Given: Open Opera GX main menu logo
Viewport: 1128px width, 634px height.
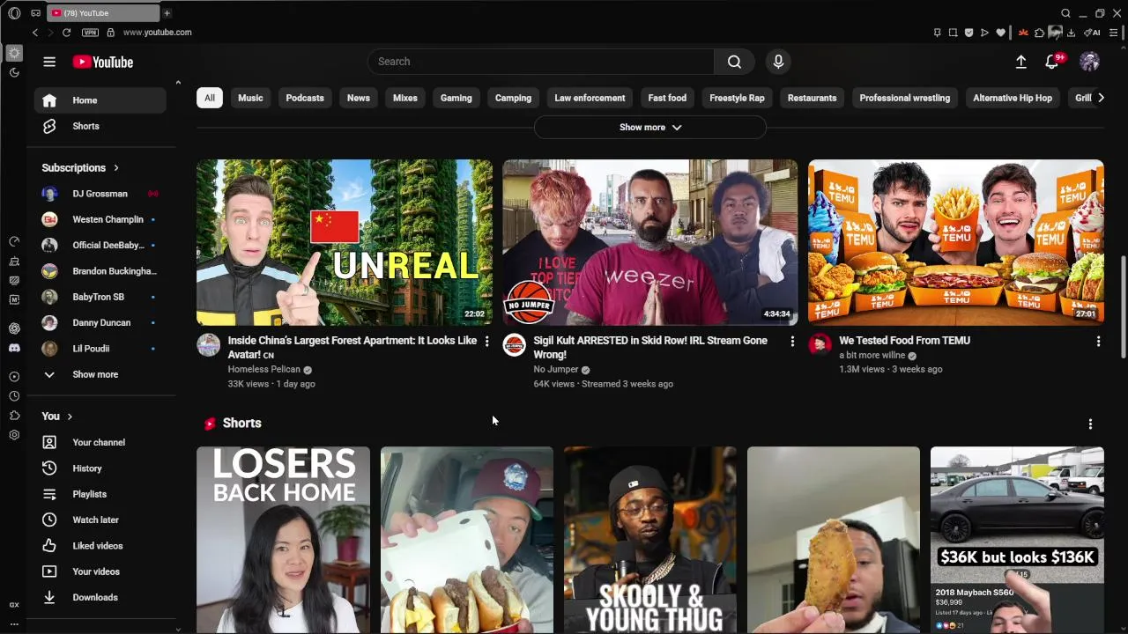Looking at the screenshot, I should click(x=14, y=13).
